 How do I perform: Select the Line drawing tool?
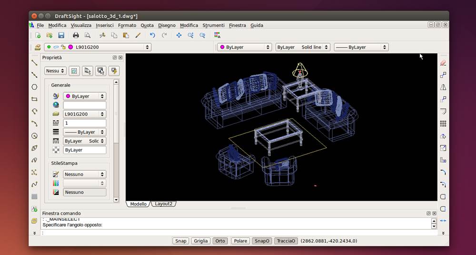[34, 62]
